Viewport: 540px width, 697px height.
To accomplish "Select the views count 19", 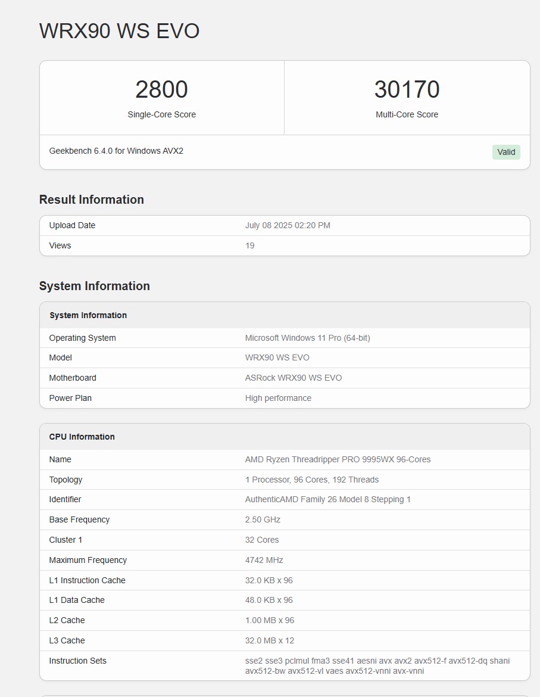I will 250,245.
